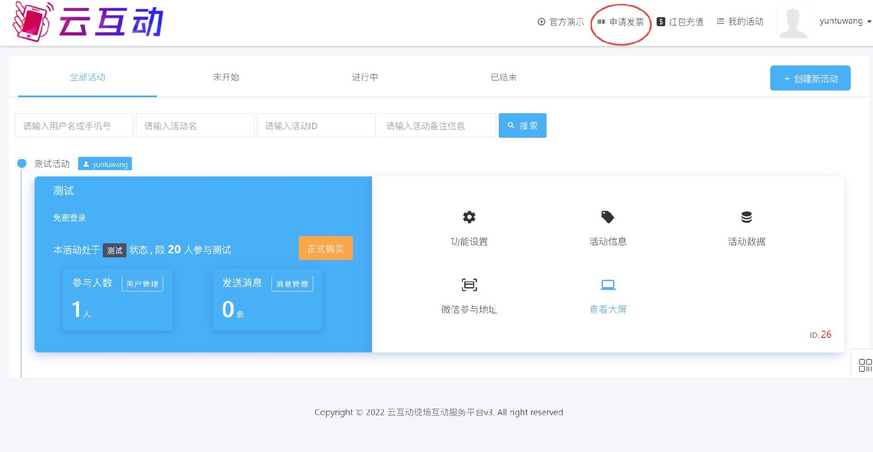Open the scan icon for 微信参与地址
Image resolution: width=873 pixels, height=452 pixels.
[469, 285]
